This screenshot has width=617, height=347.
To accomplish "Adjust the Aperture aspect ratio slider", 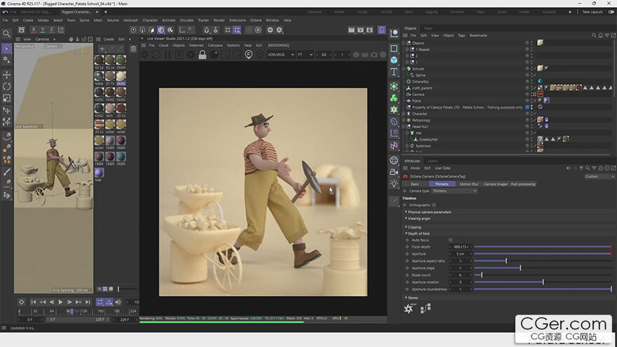I will point(543,261).
